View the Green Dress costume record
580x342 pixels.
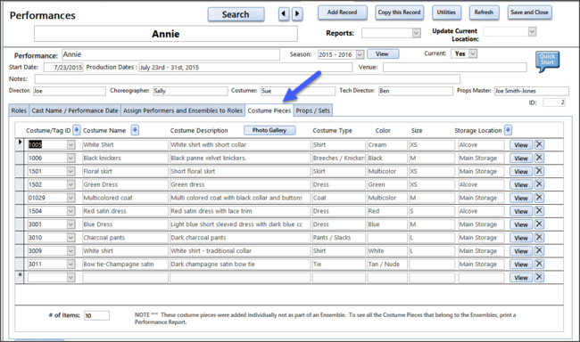(521, 184)
